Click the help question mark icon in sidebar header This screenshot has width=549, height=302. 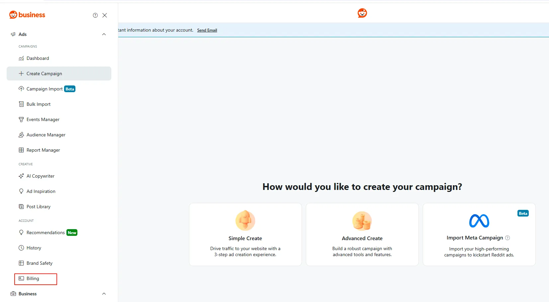(95, 15)
